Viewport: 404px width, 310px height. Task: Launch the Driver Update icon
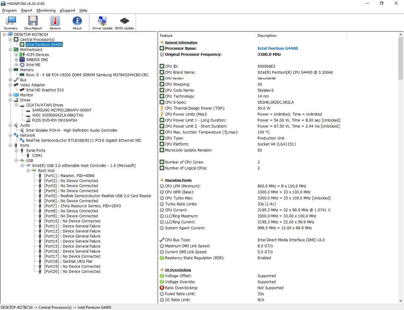[102, 23]
